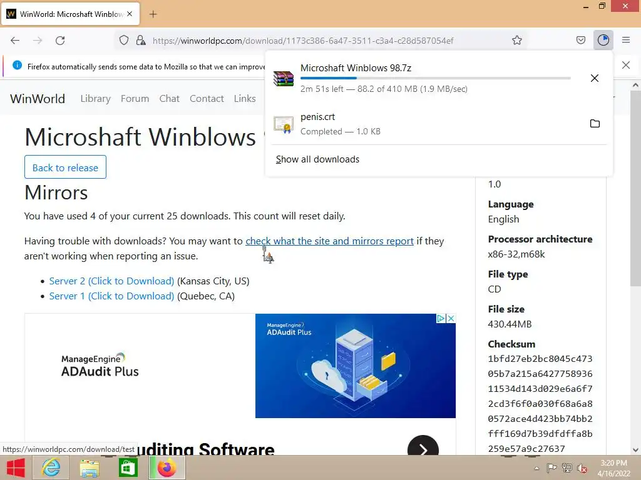Image resolution: width=641 pixels, height=480 pixels.
Task: Click the Firefox taskbar icon
Action: point(167,467)
